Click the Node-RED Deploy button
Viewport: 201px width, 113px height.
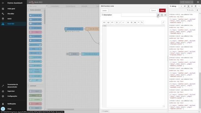(186, 2)
